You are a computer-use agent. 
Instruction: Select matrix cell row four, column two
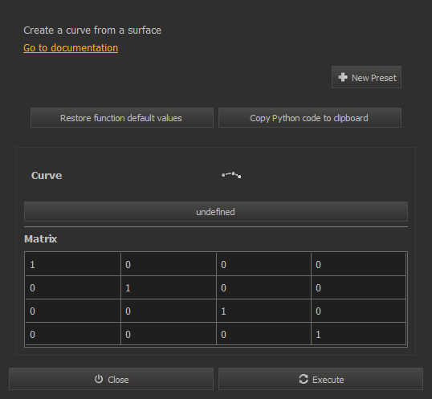(x=169, y=334)
